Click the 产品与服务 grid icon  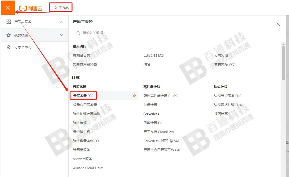click(x=9, y=22)
